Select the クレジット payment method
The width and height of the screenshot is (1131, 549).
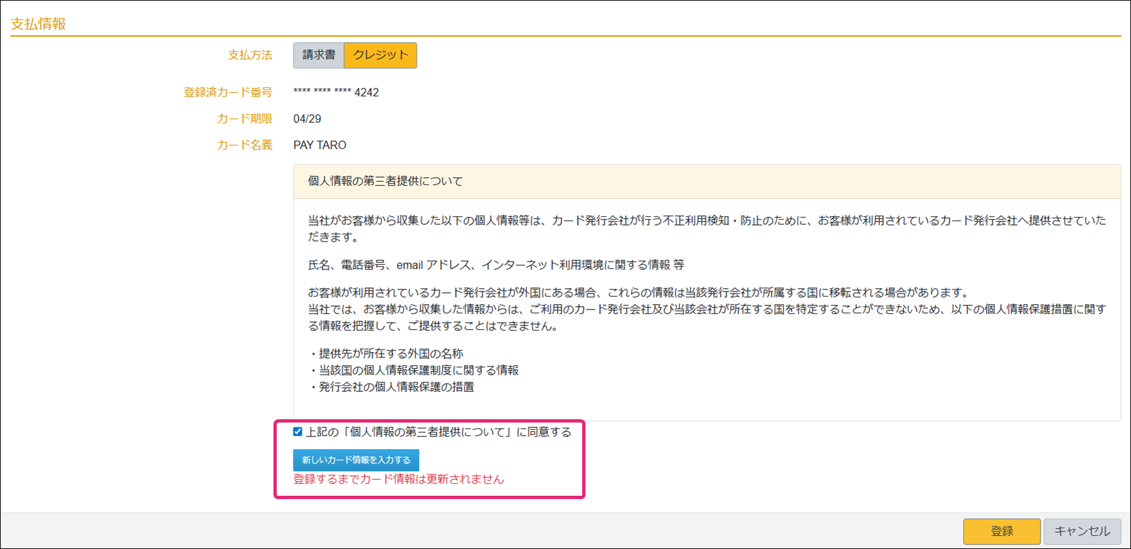pyautogui.click(x=381, y=55)
